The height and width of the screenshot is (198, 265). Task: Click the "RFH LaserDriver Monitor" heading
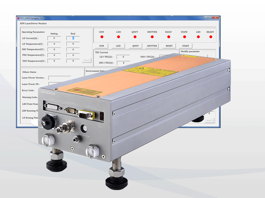(33, 23)
